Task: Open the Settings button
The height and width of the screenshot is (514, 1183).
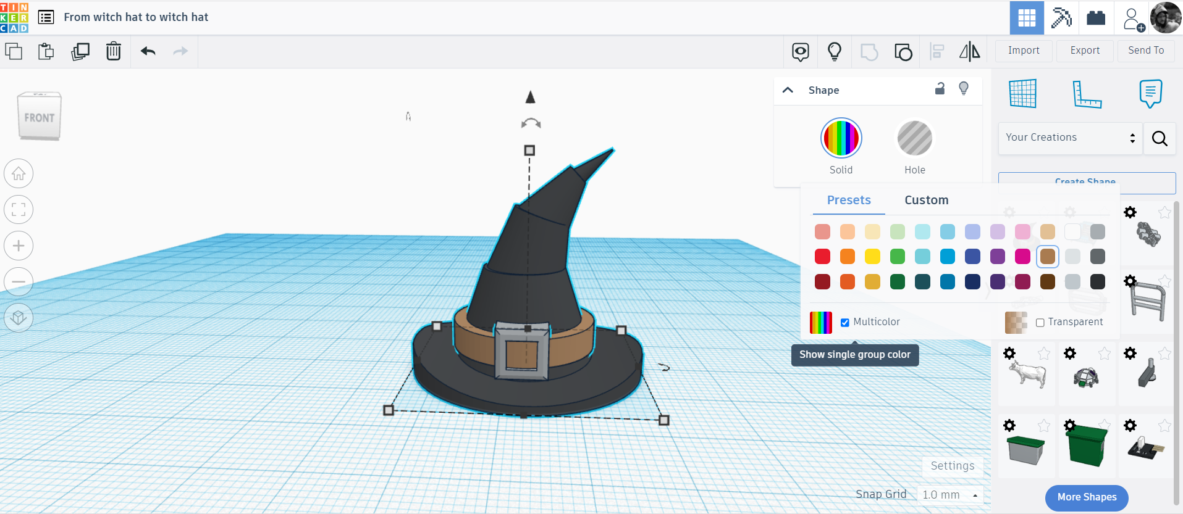Action: tap(953, 466)
